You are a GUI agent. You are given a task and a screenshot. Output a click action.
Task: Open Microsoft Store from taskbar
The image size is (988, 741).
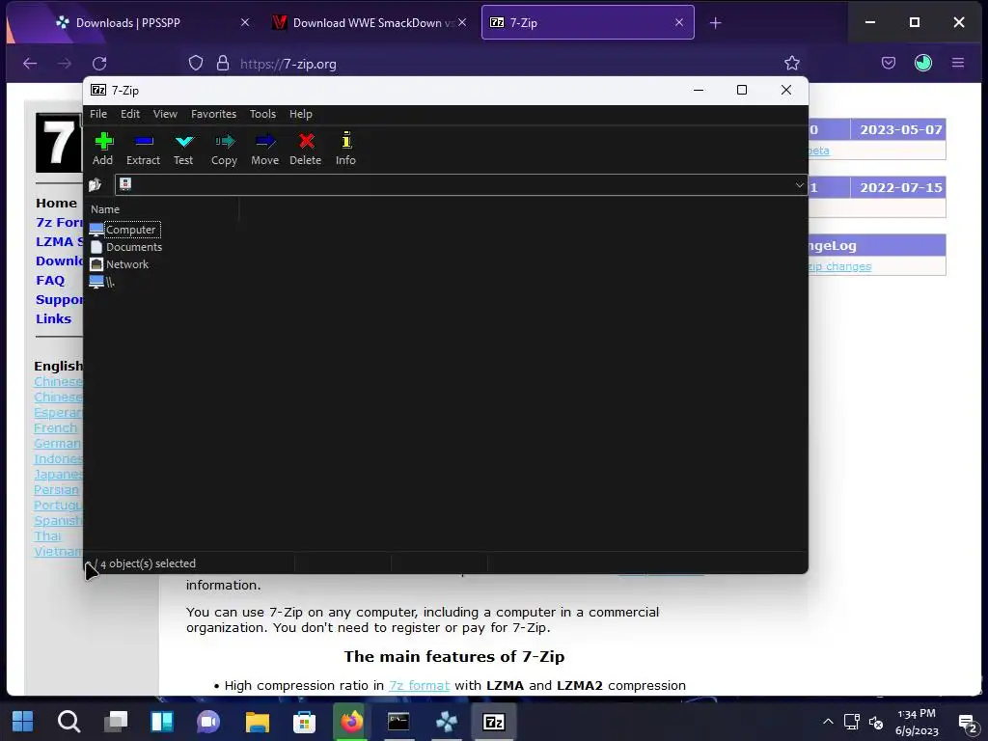point(304,722)
